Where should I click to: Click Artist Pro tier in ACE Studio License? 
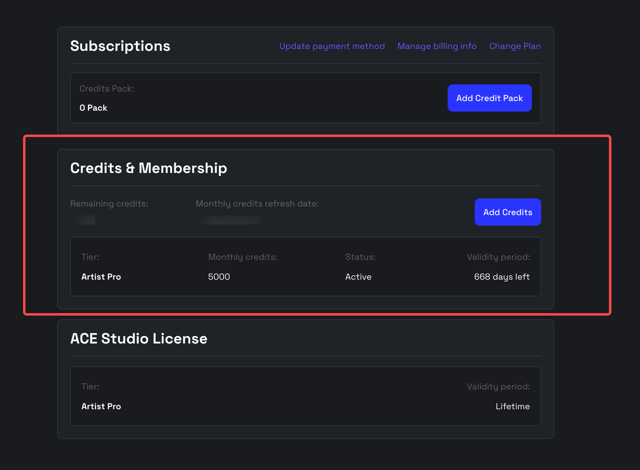pos(101,407)
